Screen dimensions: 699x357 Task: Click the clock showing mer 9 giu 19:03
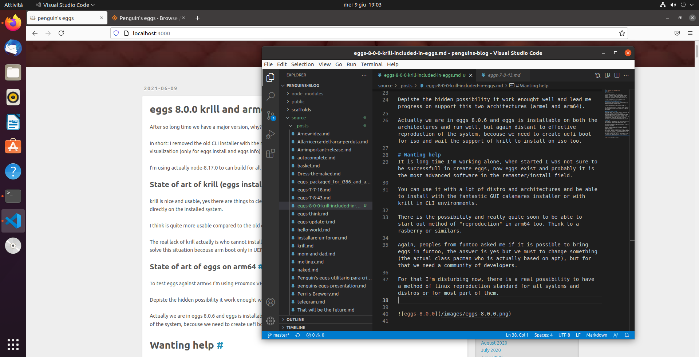coord(363,5)
